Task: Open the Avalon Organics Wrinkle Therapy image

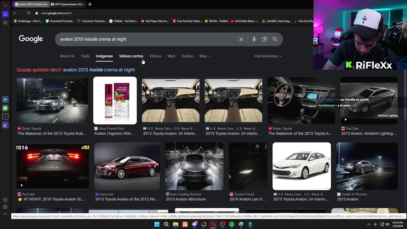Action: (115, 101)
